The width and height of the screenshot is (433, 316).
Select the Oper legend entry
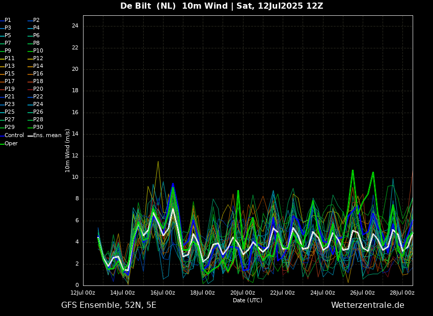[11, 144]
